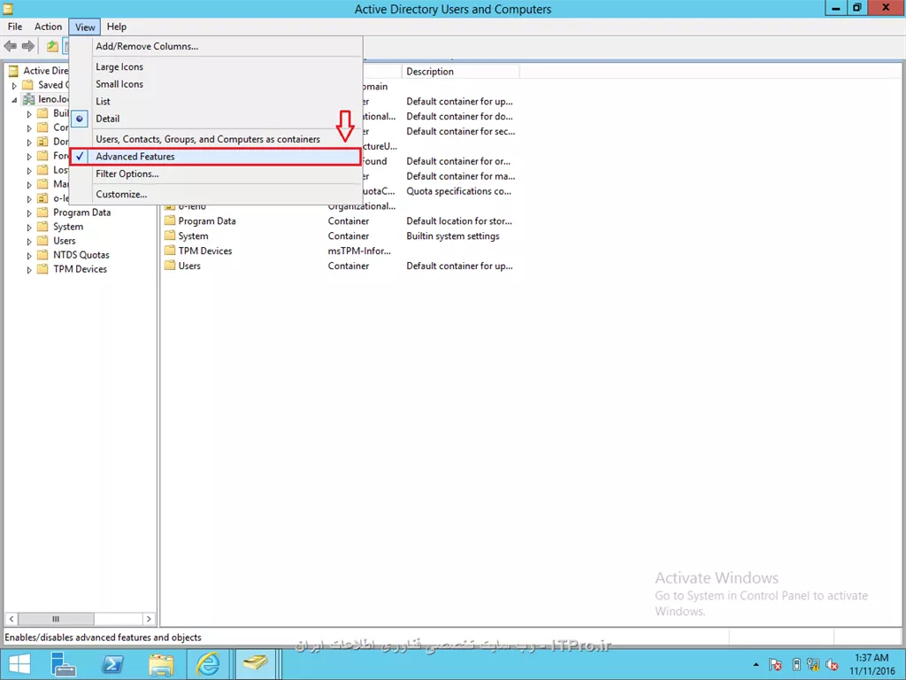
Task: Show hidden tray icons arrow
Action: [x=756, y=664]
